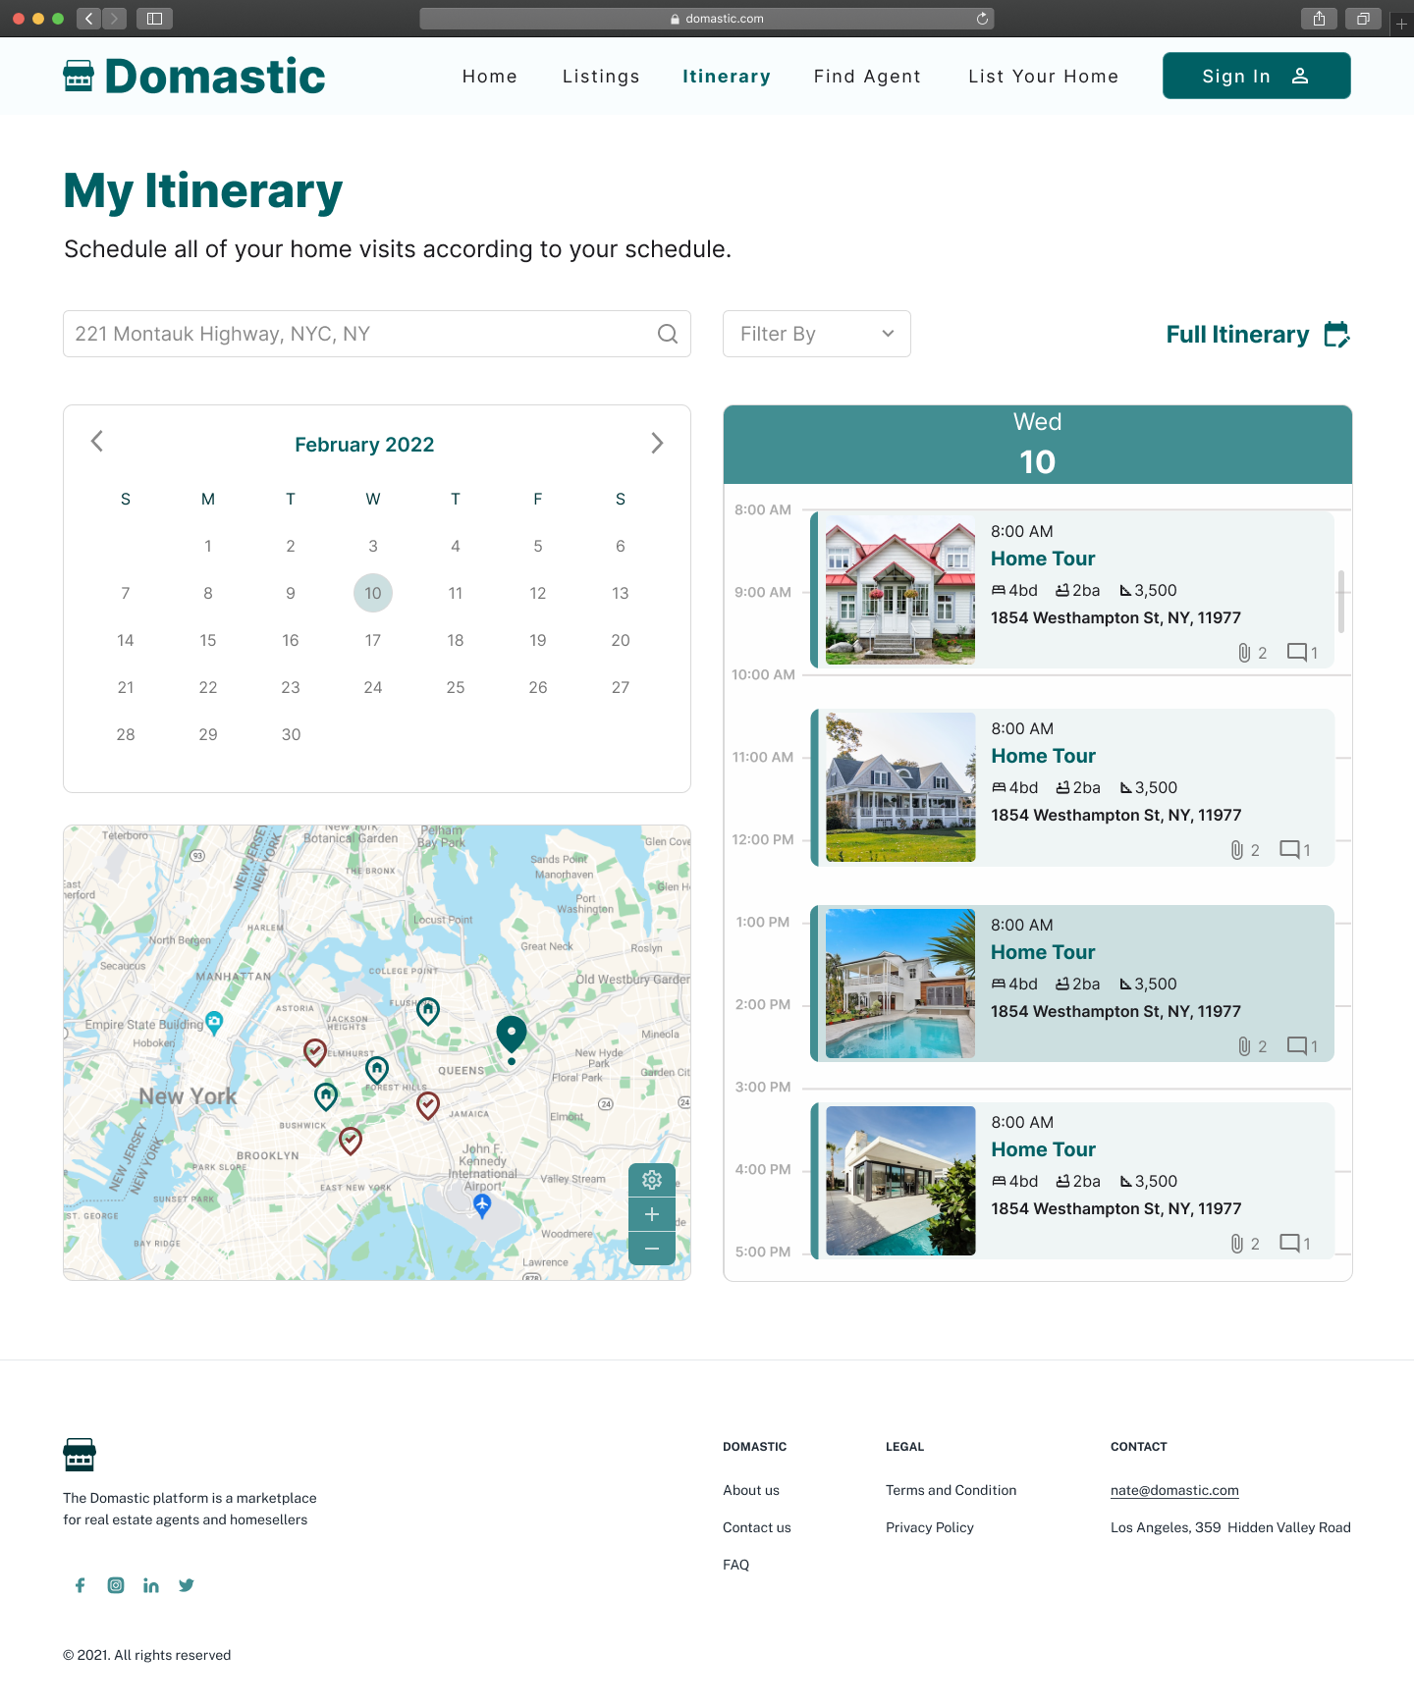Click the footer store logo icon
Image resolution: width=1414 pixels, height=1705 pixels.
(x=80, y=1455)
